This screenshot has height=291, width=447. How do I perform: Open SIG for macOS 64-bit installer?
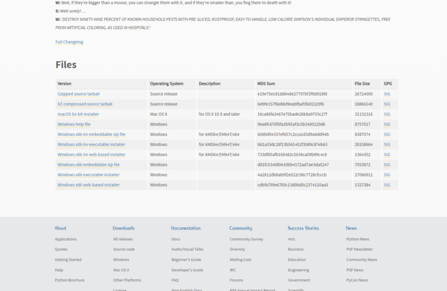point(387,114)
